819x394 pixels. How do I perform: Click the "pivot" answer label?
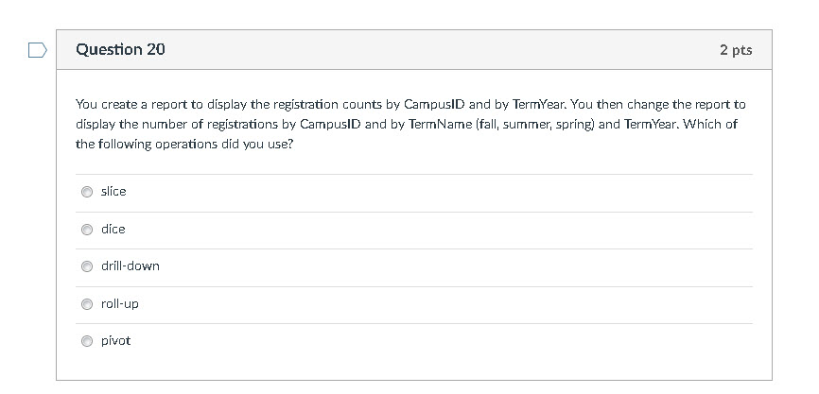pyautogui.click(x=115, y=341)
